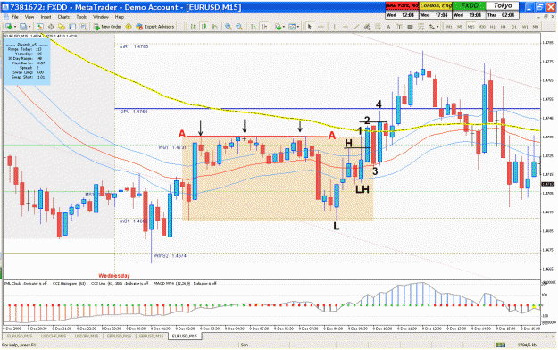Select the rectangle shape tool
Screen dimensions: 558x350
pos(410,27)
